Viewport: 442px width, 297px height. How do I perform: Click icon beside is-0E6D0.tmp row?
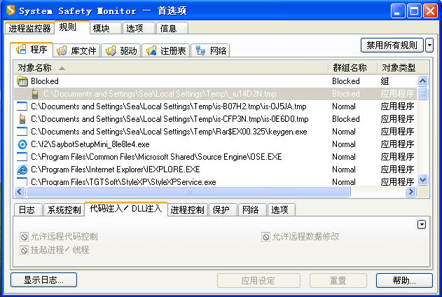tap(22, 119)
